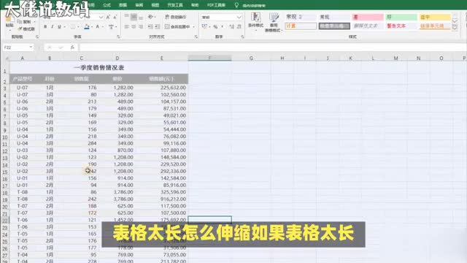
Task: Open Format as Table (套用表格格式)
Action: [x=274, y=23]
